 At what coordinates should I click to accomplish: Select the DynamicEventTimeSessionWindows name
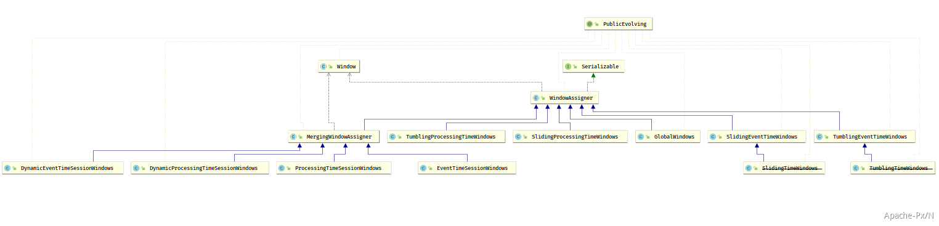(x=67, y=168)
